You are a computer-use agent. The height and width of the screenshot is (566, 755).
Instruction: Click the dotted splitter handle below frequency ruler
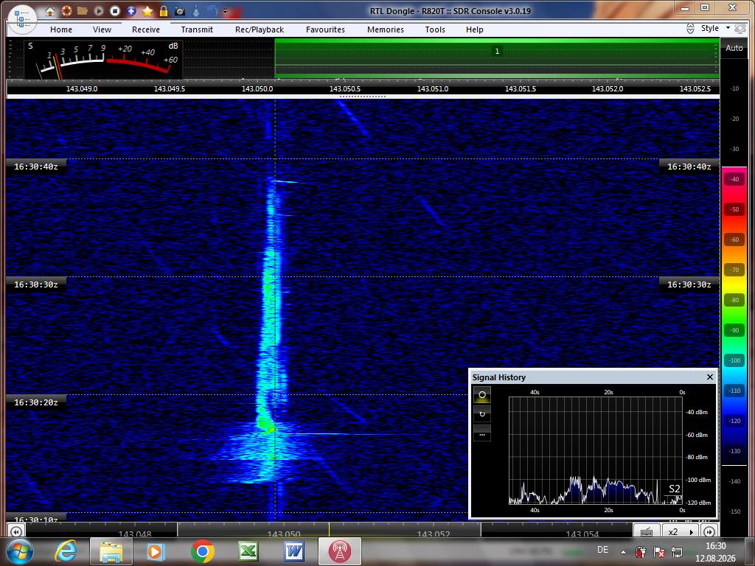363,97
